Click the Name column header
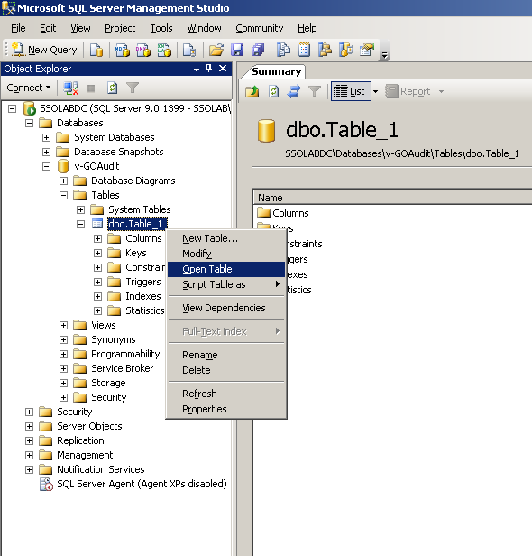Image resolution: width=532 pixels, height=556 pixels. [392, 198]
